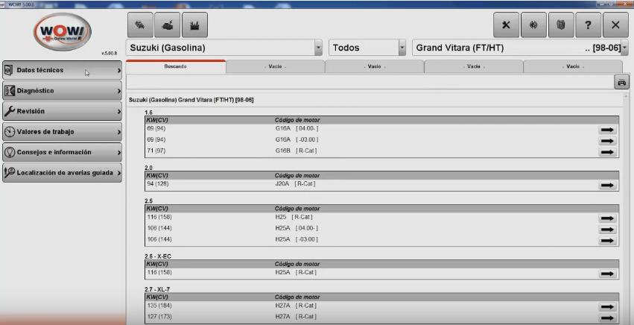Click the engine toolbar icon
634x325 pixels.
click(168, 25)
